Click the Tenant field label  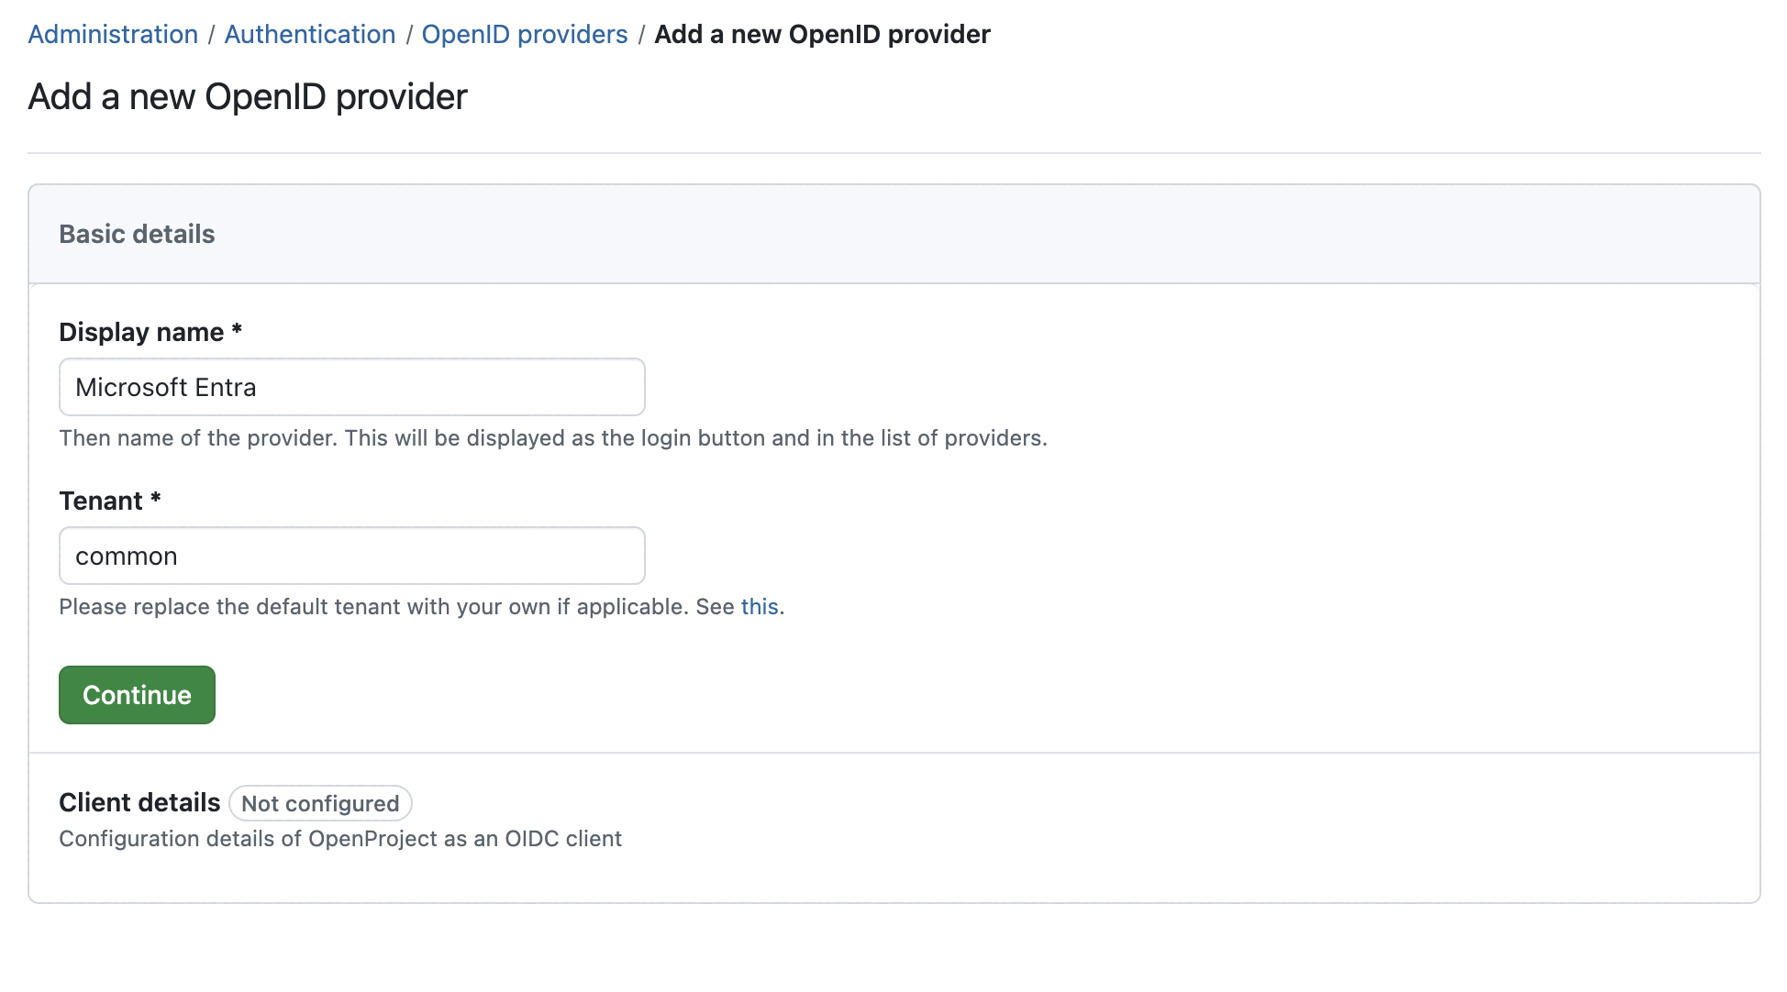tap(109, 501)
